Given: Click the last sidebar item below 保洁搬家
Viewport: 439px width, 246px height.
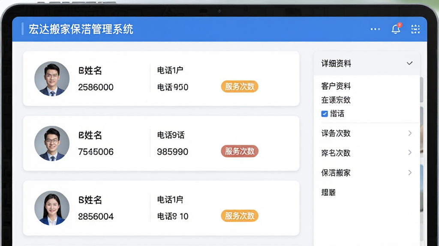Looking at the screenshot, I should (x=328, y=193).
